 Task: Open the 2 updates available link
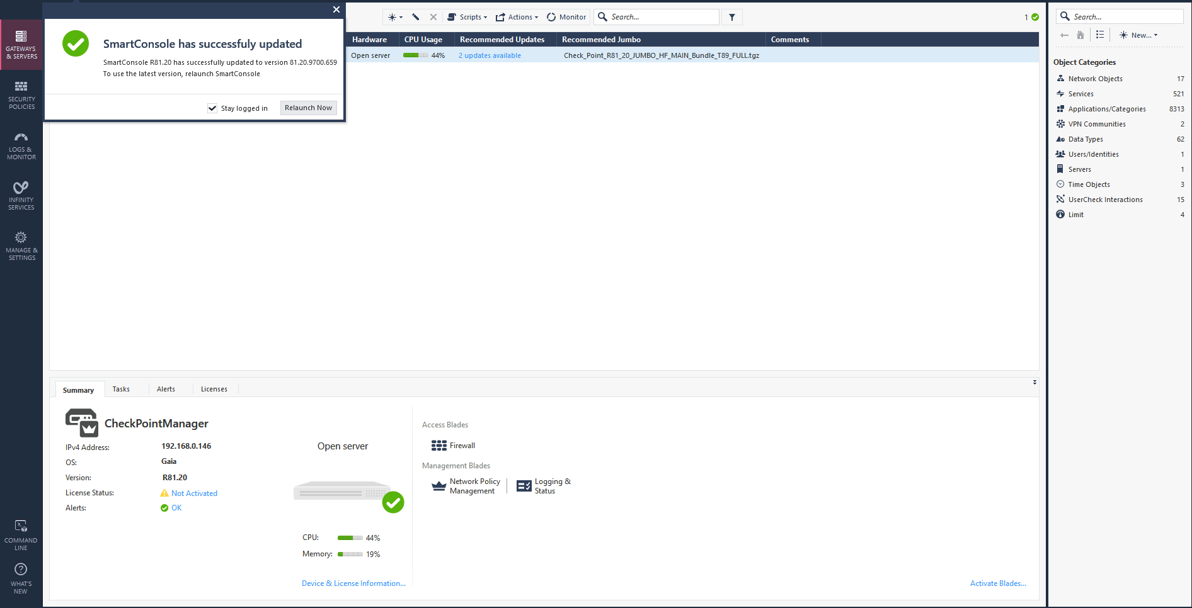pyautogui.click(x=490, y=55)
